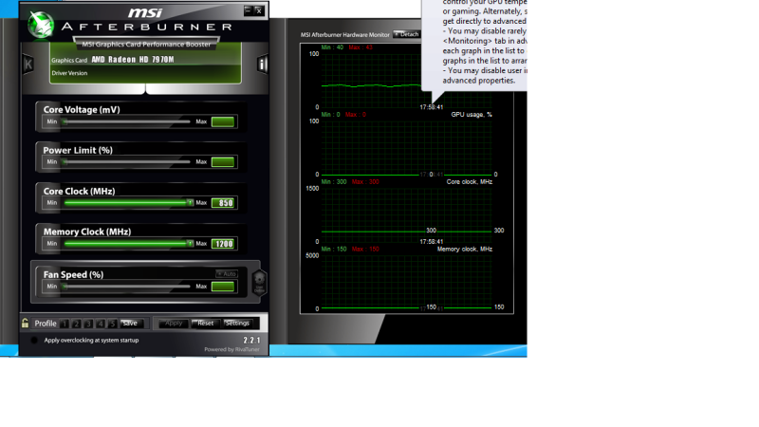Close the Afterburner window
The height and width of the screenshot is (427, 759).
point(259,10)
